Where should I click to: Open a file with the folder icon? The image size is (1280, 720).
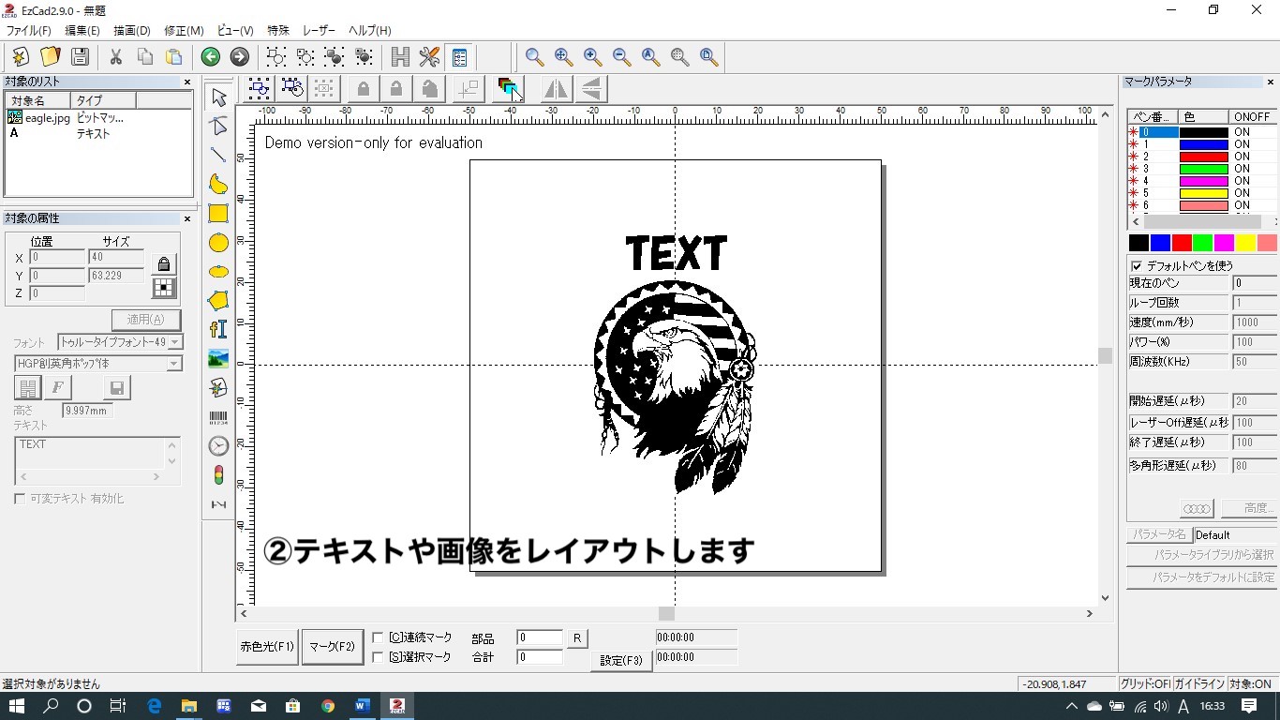point(51,57)
